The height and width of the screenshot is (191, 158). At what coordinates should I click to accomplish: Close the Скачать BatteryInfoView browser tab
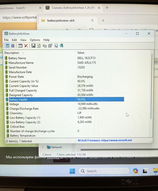(x=99, y=8)
